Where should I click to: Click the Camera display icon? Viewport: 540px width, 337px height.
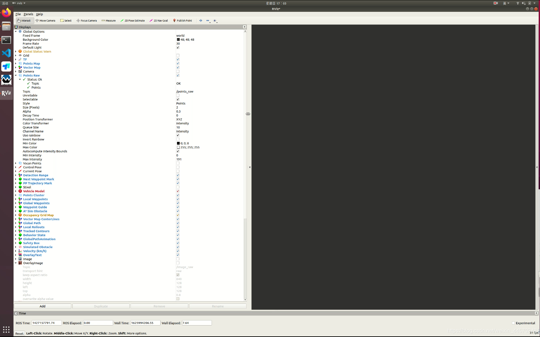[x=20, y=71]
